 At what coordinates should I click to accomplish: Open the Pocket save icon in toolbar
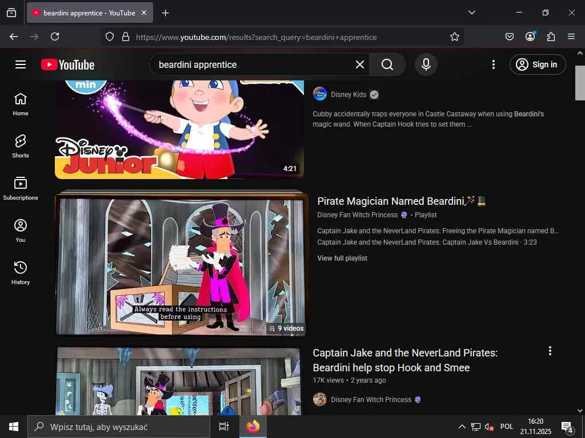coord(509,36)
